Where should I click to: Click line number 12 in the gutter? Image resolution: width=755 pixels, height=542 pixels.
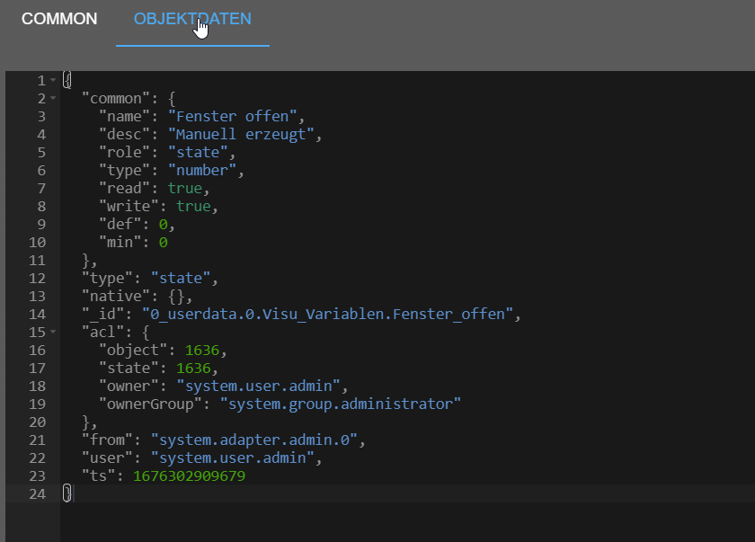pos(37,278)
